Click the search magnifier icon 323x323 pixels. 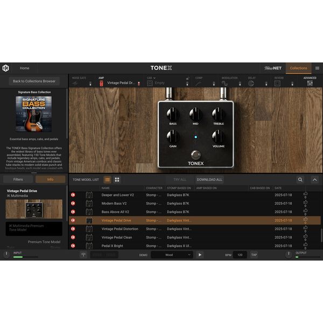point(300,179)
